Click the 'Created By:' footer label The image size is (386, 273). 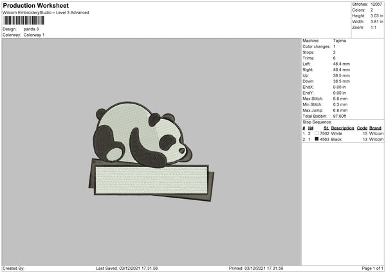tap(14, 268)
